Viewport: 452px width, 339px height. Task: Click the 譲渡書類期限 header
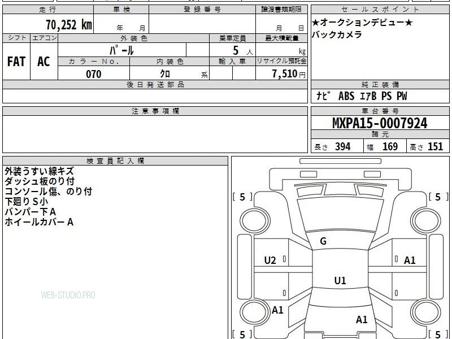tap(281, 10)
